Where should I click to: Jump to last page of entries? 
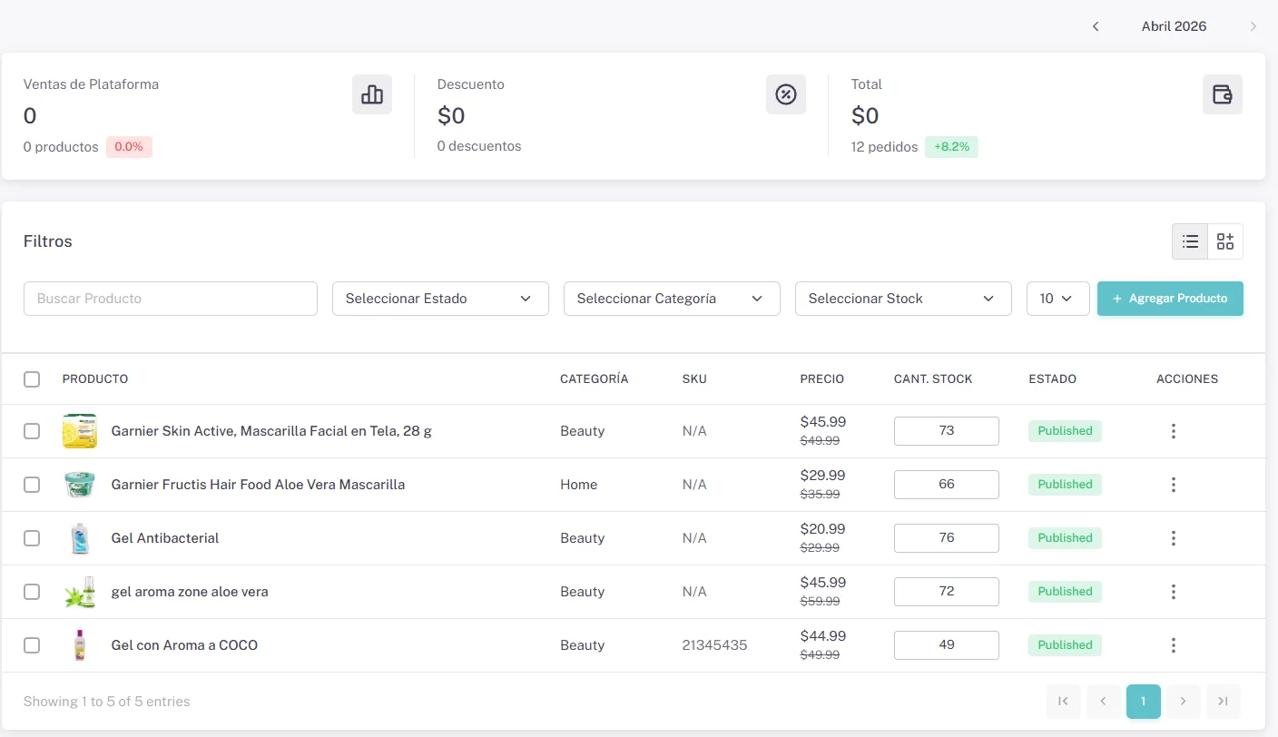(x=1224, y=702)
